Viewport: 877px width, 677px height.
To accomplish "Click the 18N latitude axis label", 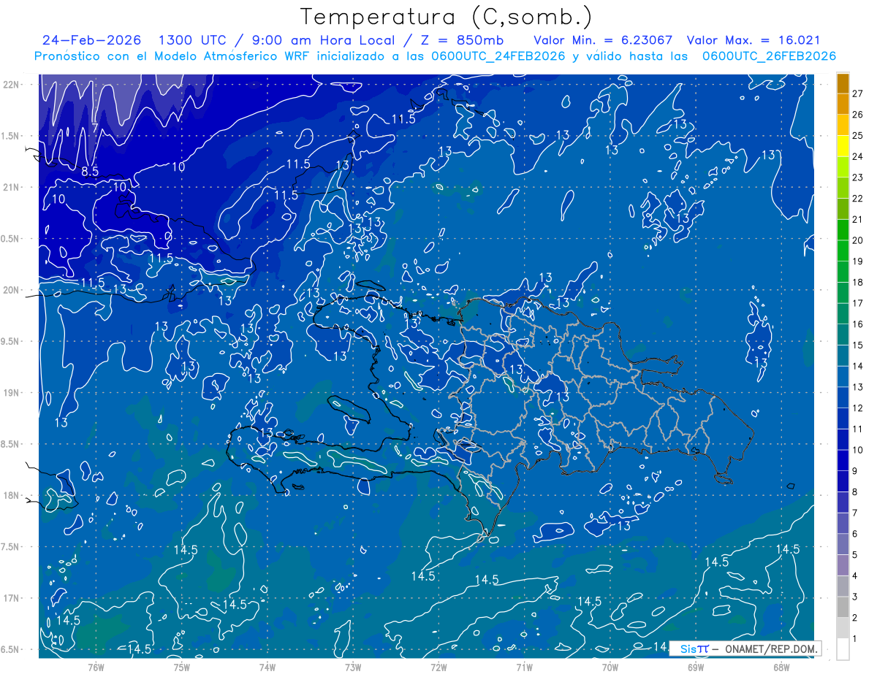I will (x=11, y=495).
